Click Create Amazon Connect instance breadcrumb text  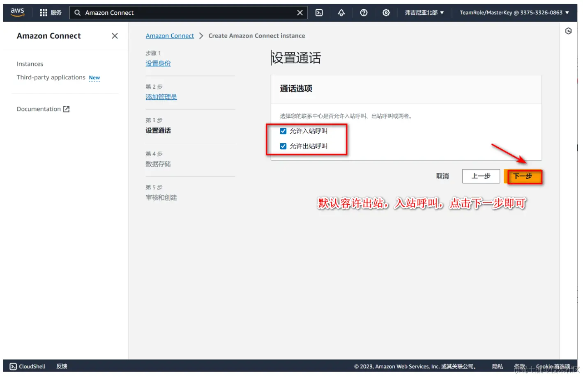[x=257, y=36]
